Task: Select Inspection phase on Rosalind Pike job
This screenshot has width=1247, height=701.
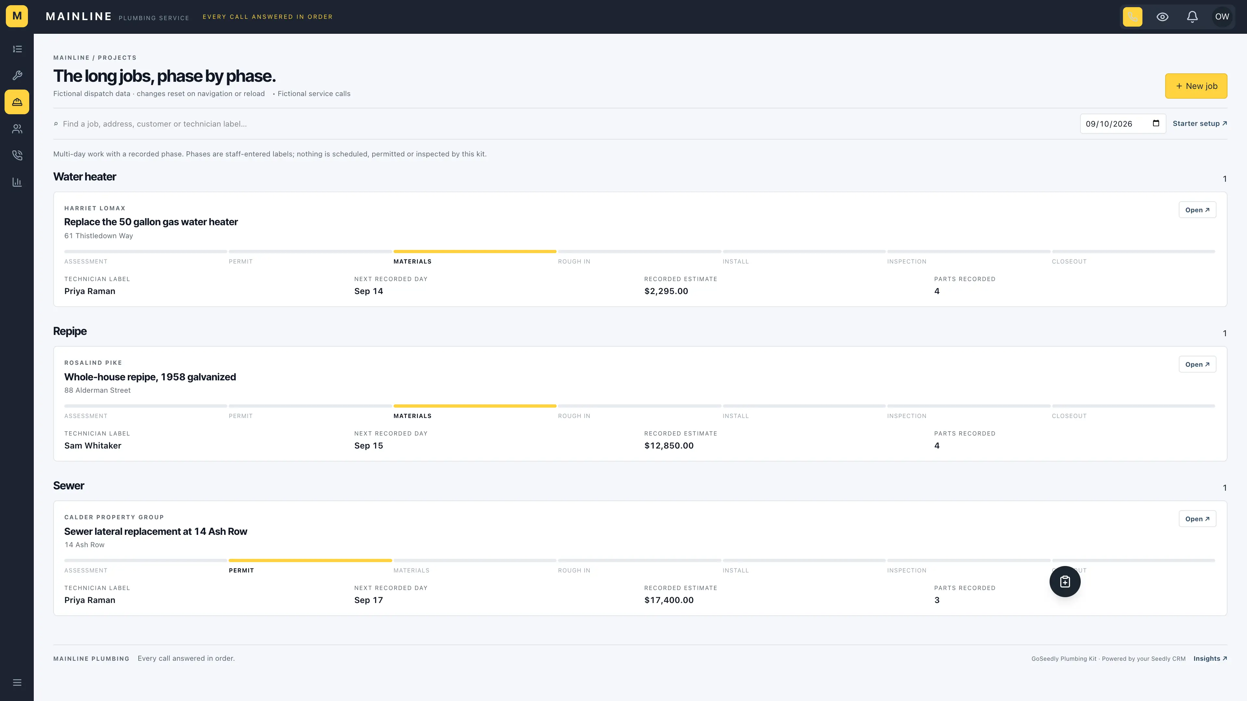Action: tap(968, 412)
